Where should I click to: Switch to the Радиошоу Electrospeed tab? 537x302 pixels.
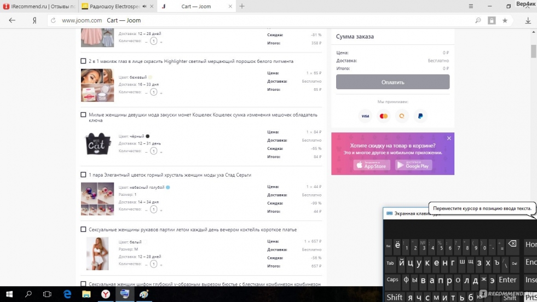pos(112,6)
